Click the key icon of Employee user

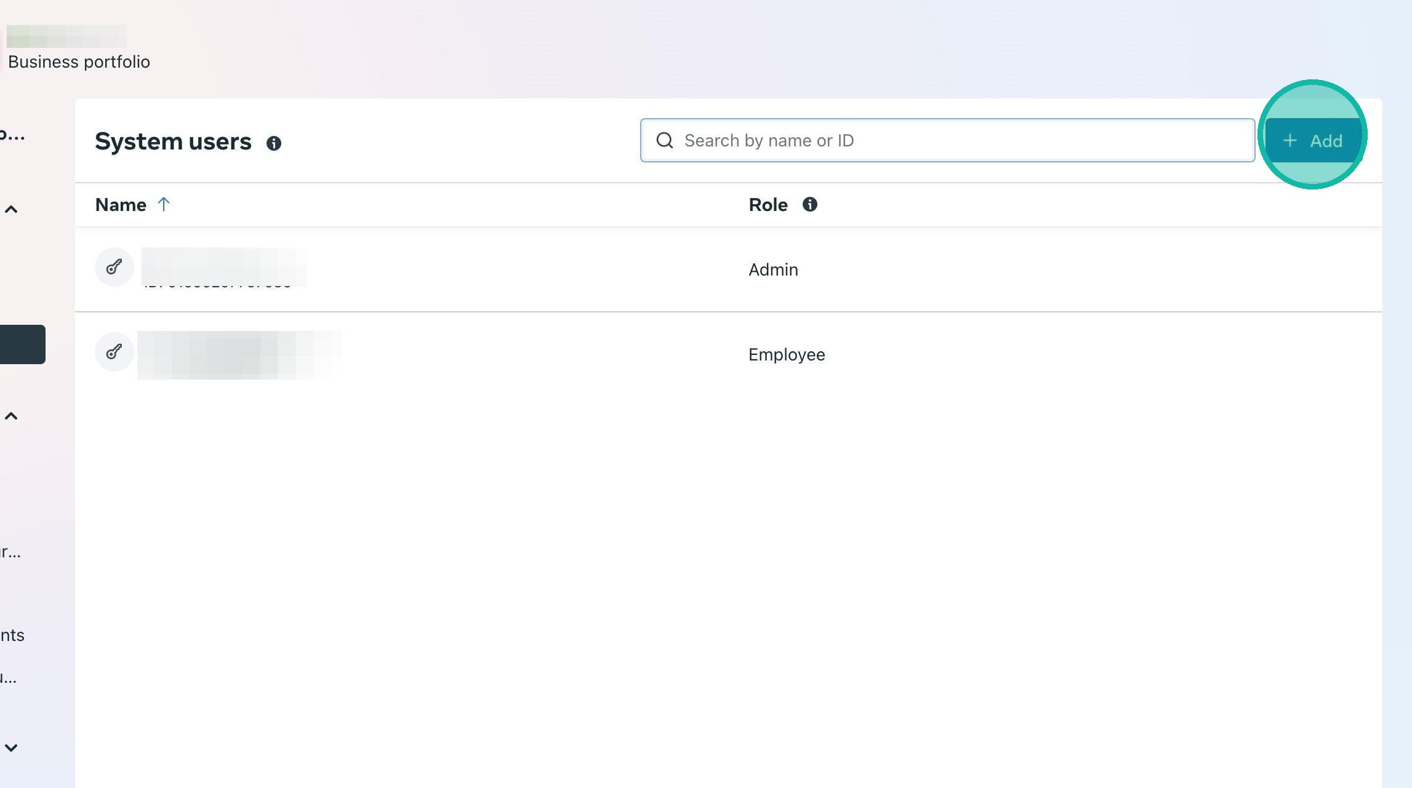coord(114,352)
